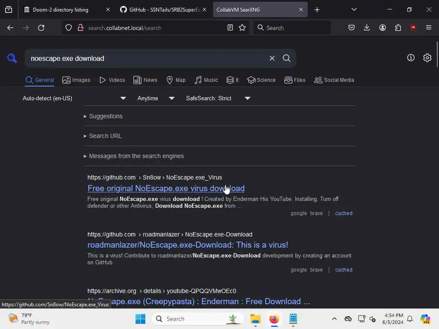Click the Firefox toolbar Search box
Viewport: 439px width, 329px height.
(292, 28)
